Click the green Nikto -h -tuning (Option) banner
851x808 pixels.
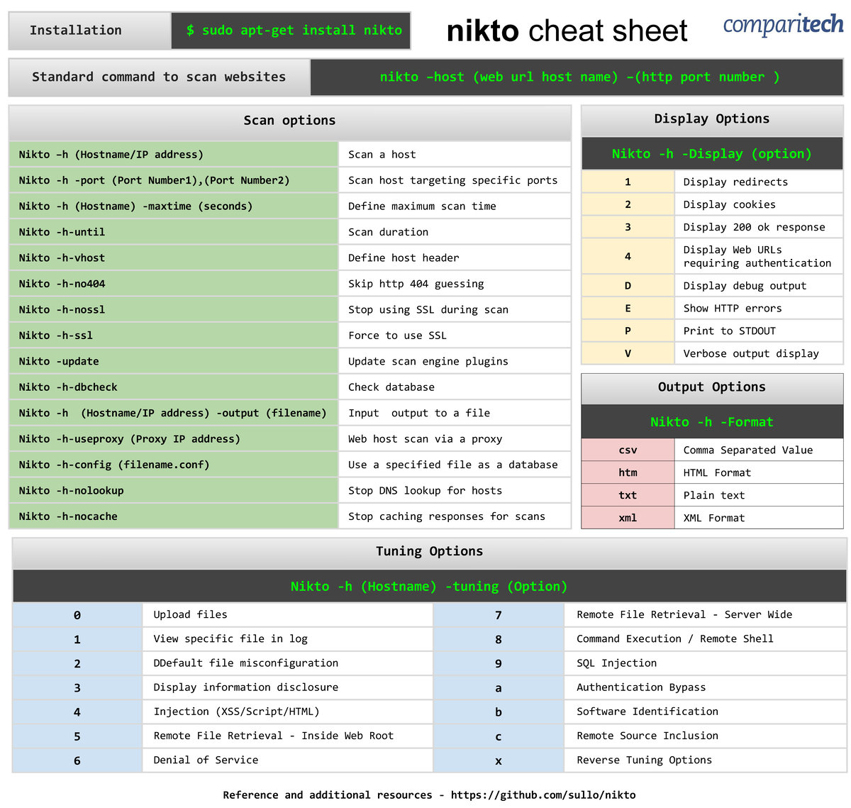tap(428, 586)
